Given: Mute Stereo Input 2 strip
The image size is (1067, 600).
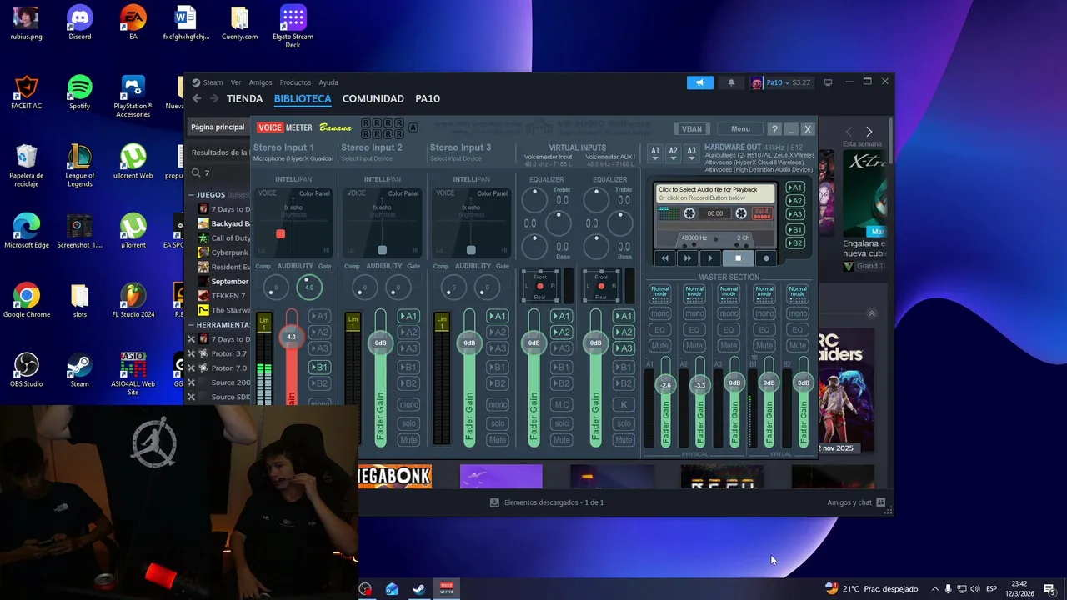Looking at the screenshot, I should click(408, 440).
